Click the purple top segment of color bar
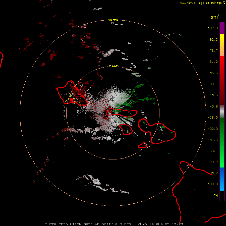Image resolution: width=226 pixels, height=226 pixels. coord(222,28)
